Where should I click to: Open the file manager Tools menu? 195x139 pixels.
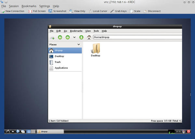96,31
